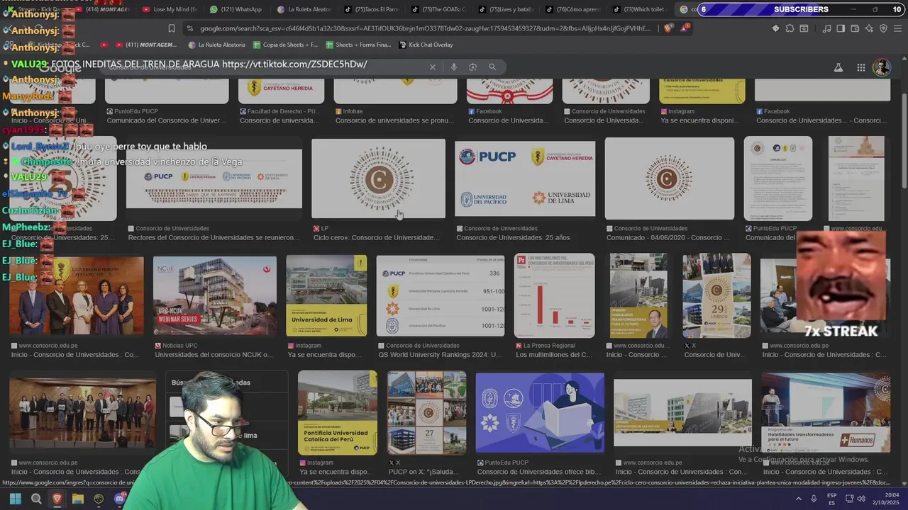Screen dimensions: 908x510
Task: Open the QS World University Rankings thumbnail
Action: (440, 295)
